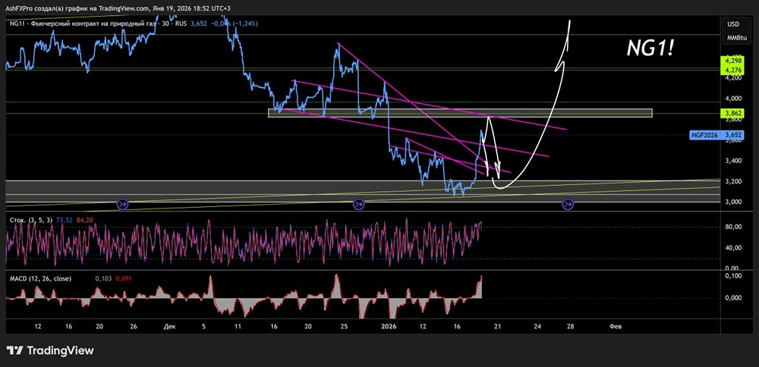This screenshot has width=759, height=367.
Task: Click the Фев label on time axis
Action: (616, 326)
